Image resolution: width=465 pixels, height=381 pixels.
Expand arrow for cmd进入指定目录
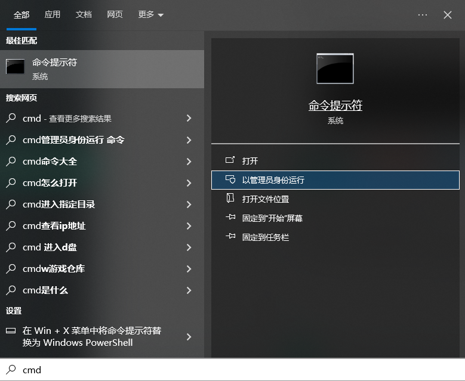(189, 204)
